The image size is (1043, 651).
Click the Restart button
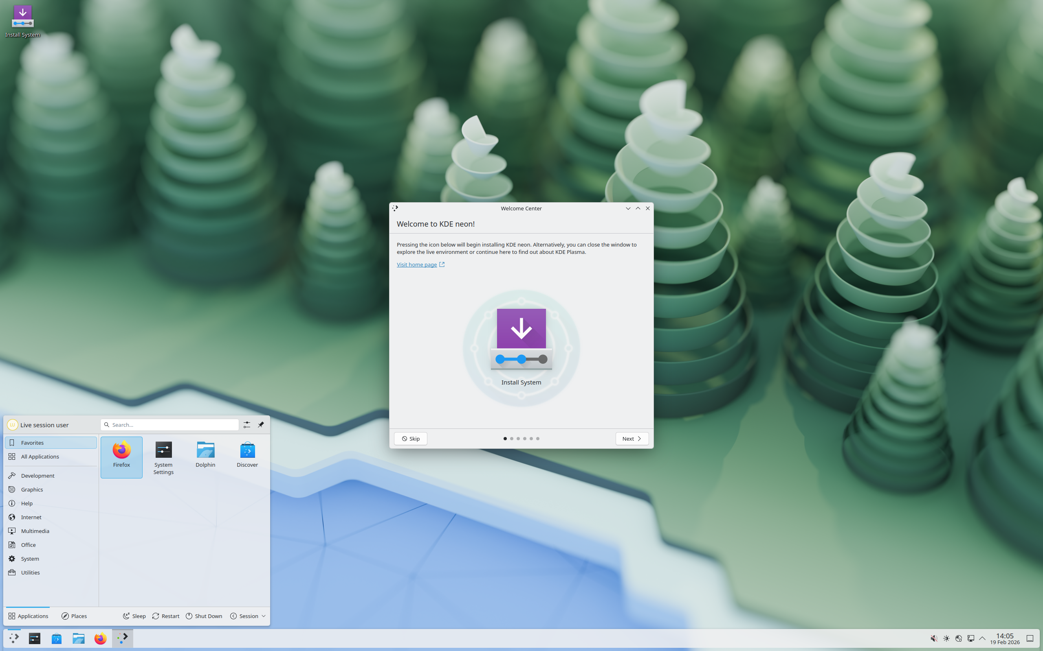(166, 616)
